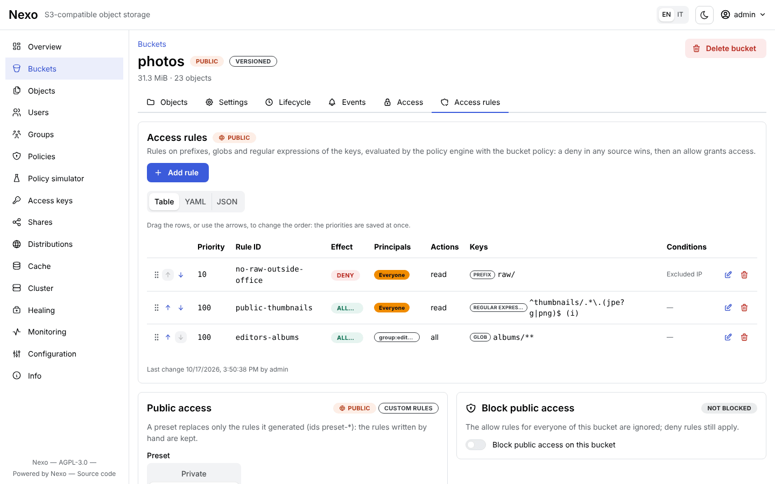Open Configuration in the sidebar
Viewport: 775px width, 484px height.
tap(64, 354)
